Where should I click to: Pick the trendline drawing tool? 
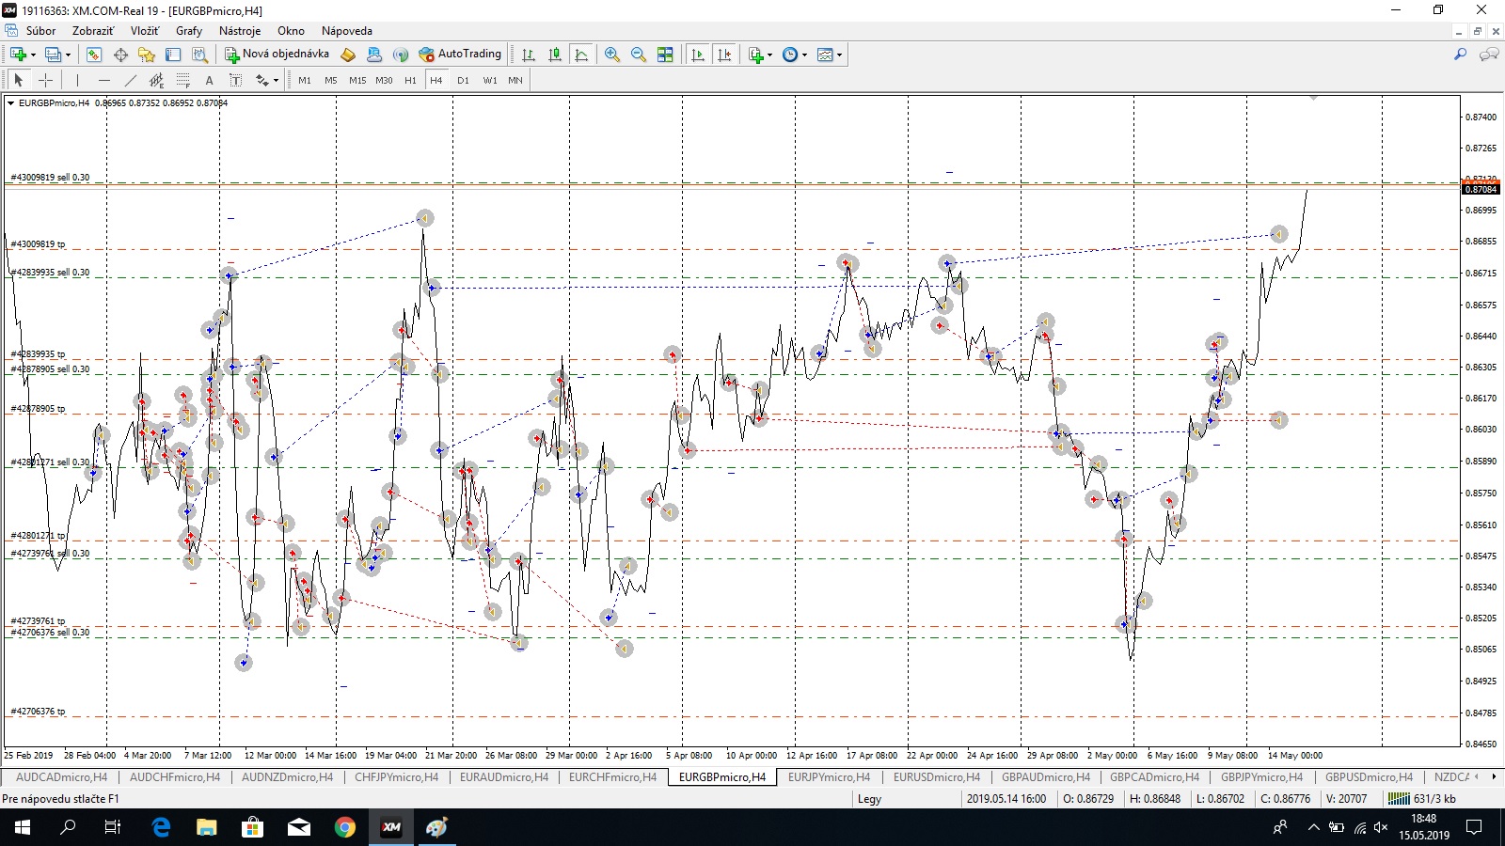pos(131,80)
